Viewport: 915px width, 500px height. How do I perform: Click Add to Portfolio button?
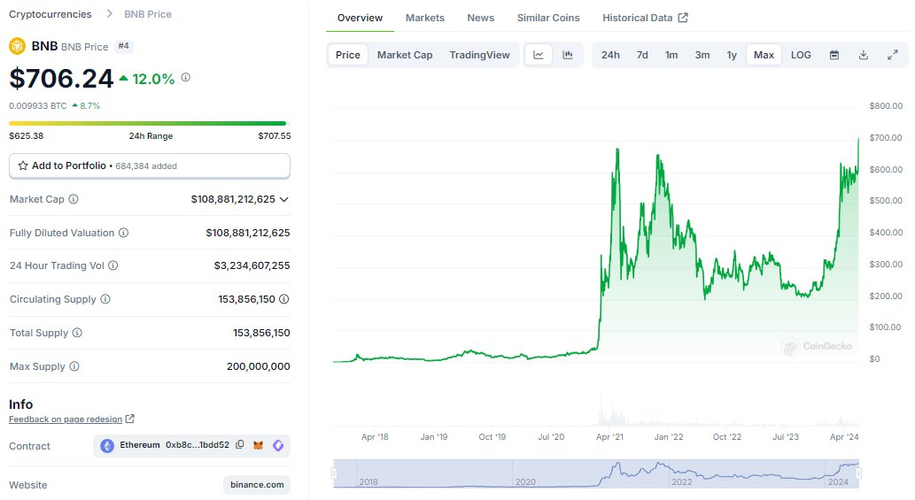coord(150,166)
